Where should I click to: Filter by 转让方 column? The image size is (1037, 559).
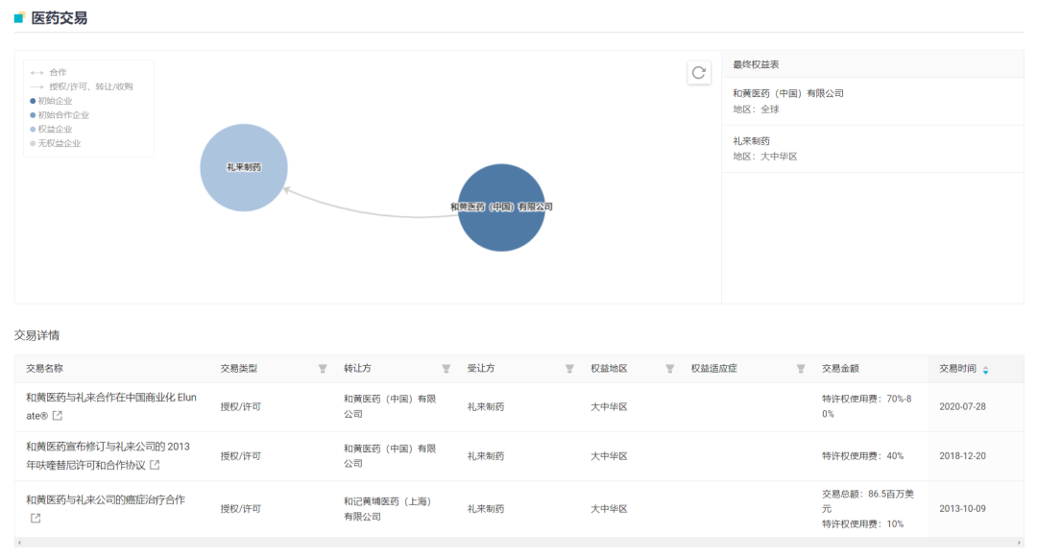446,369
